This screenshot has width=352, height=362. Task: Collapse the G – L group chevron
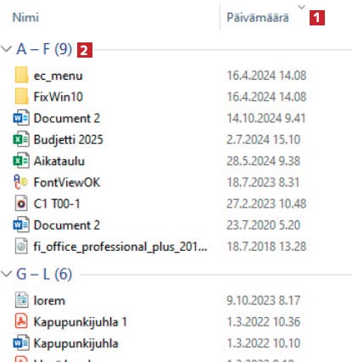coord(6,274)
